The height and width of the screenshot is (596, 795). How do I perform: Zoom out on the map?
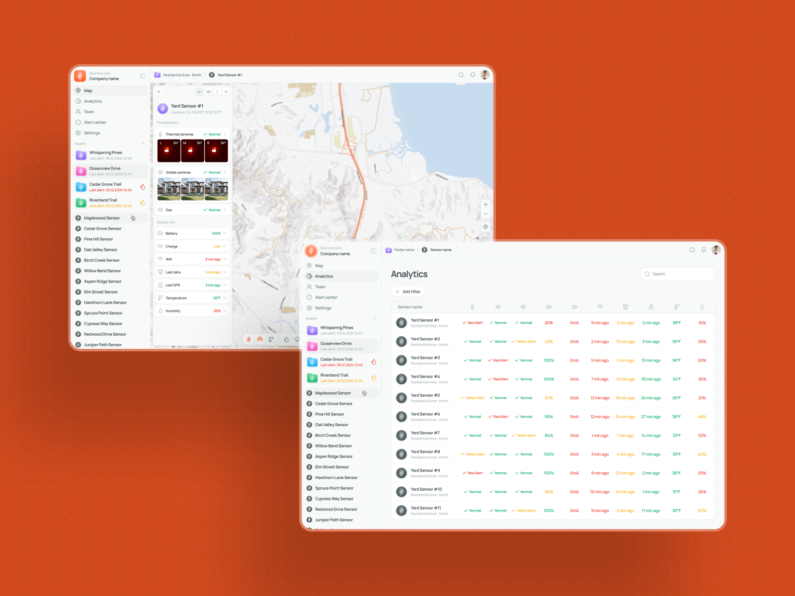click(486, 214)
